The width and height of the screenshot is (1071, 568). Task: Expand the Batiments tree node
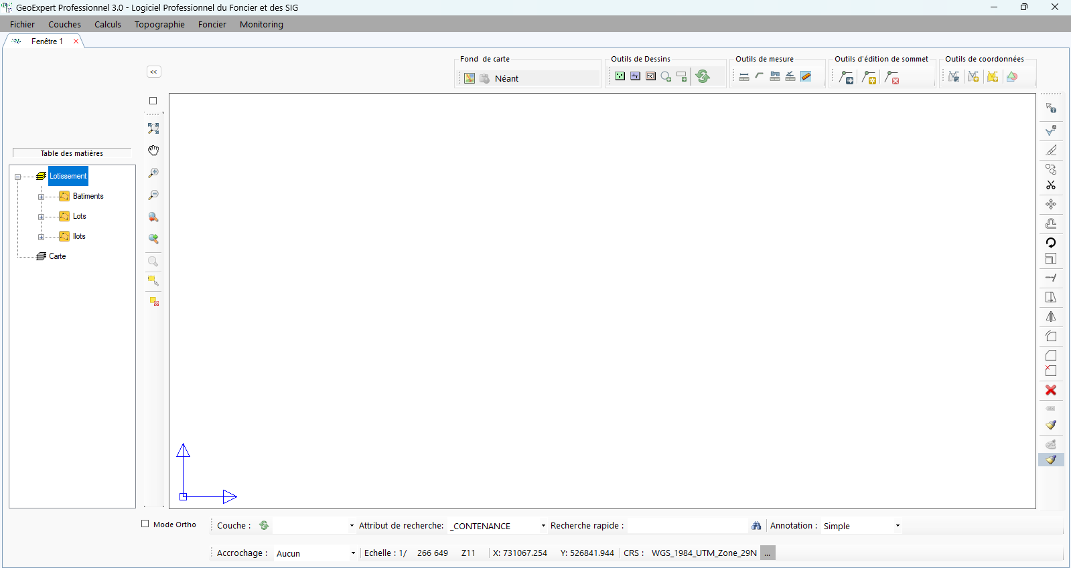click(41, 197)
